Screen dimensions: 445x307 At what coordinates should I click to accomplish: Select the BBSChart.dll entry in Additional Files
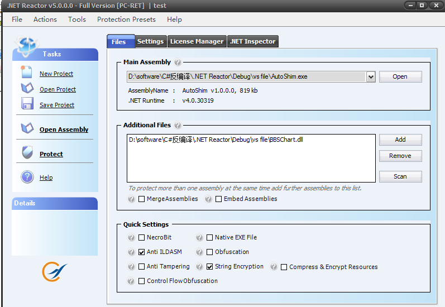[x=216, y=140]
